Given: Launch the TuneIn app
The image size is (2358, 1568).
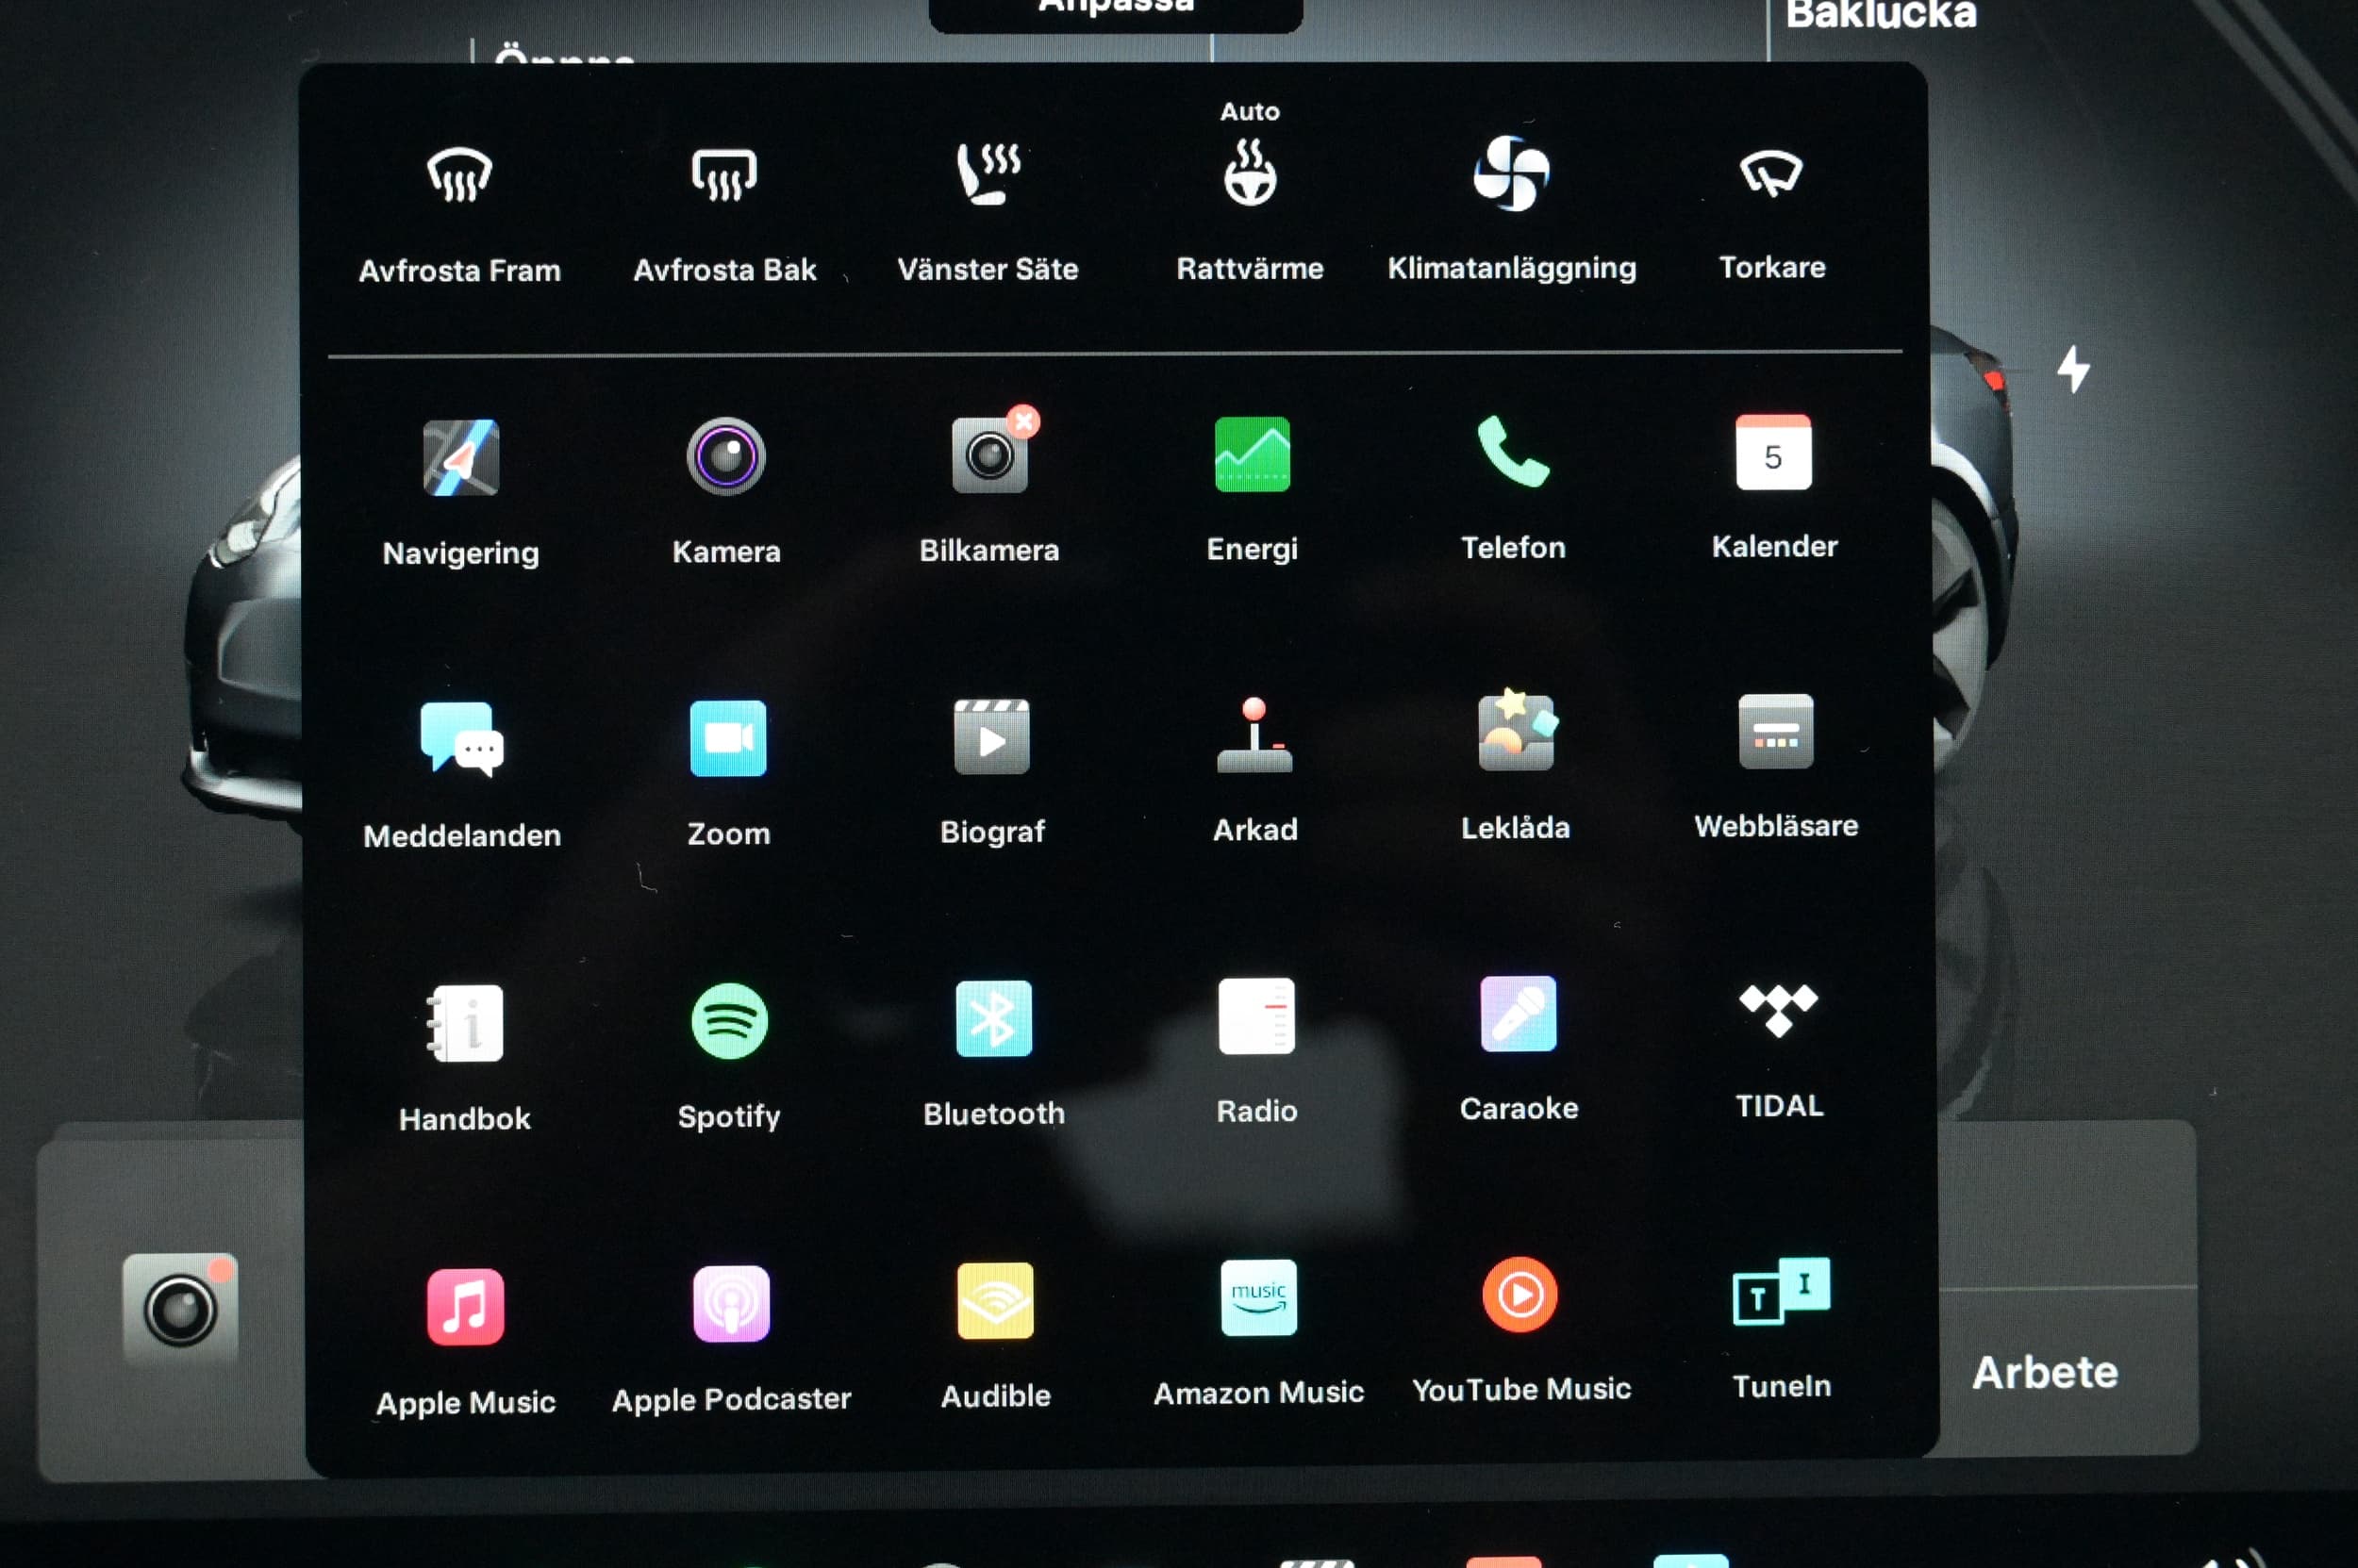Looking at the screenshot, I should pos(1781,1291).
